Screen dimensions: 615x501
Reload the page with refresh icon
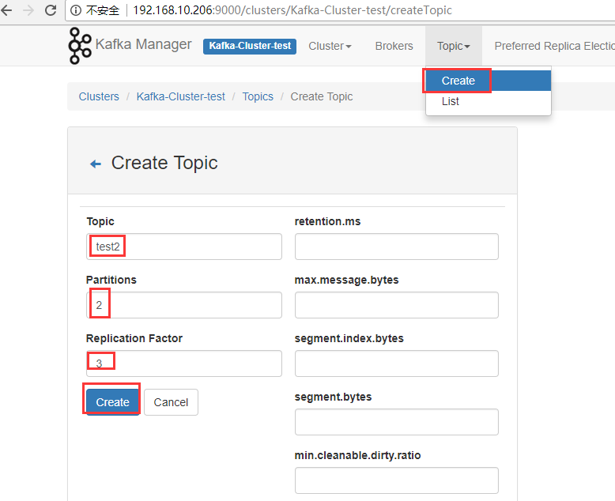click(51, 10)
